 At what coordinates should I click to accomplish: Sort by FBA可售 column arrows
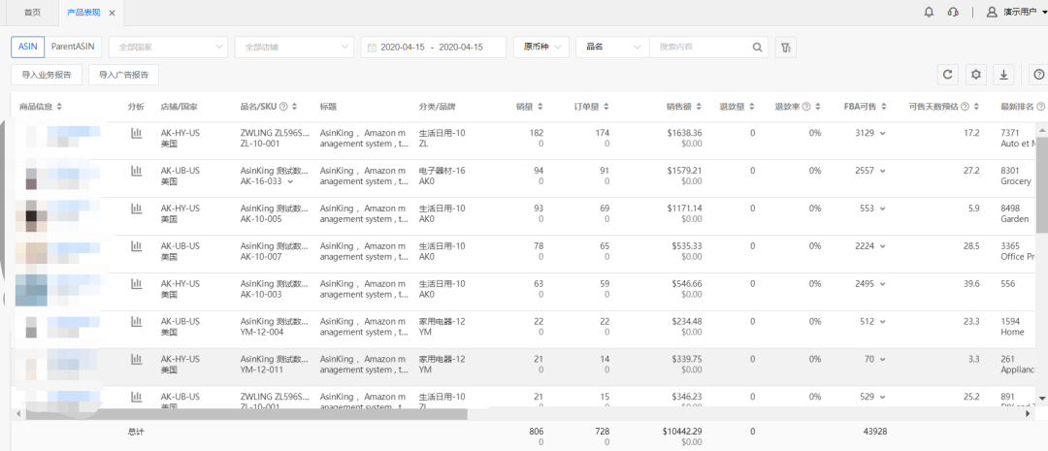pos(884,107)
